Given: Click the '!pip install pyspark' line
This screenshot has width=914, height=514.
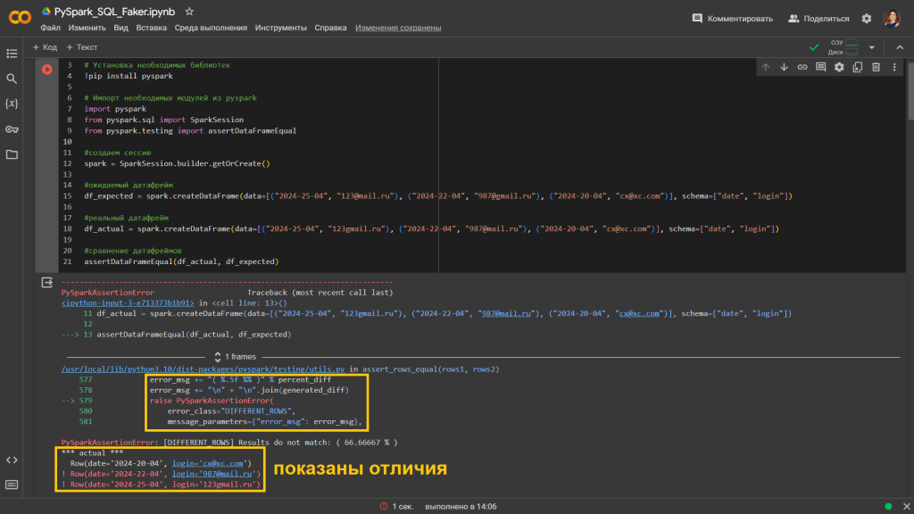Looking at the screenshot, I should (x=129, y=77).
